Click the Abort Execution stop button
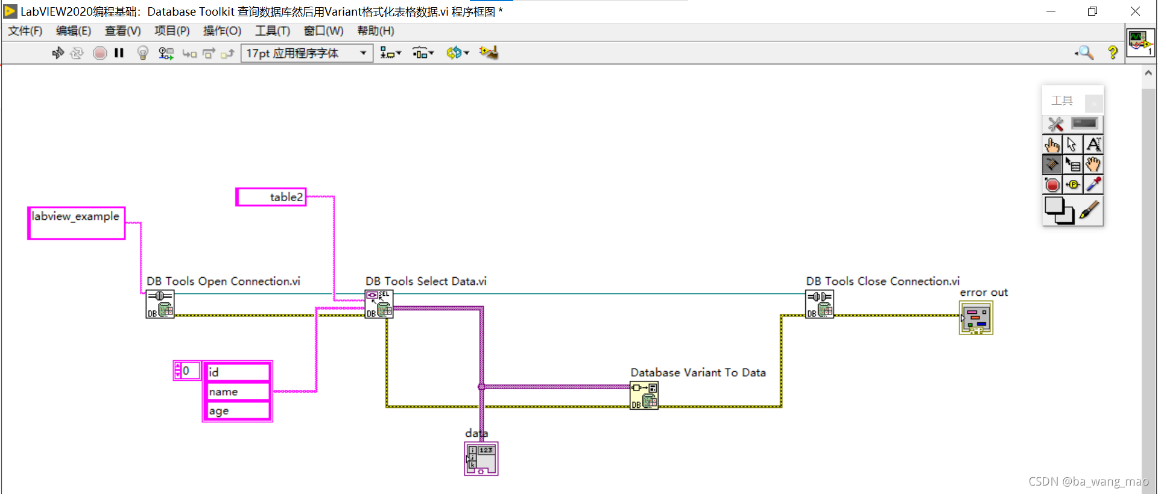1158x494 pixels. [100, 53]
